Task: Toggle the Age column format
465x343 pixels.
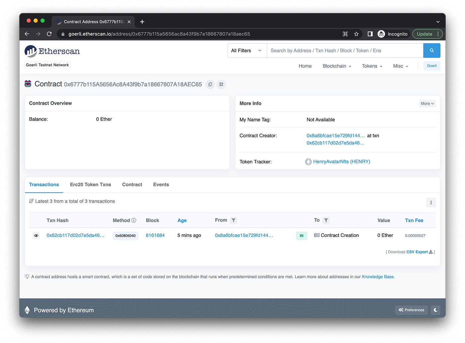Action: [x=182, y=220]
